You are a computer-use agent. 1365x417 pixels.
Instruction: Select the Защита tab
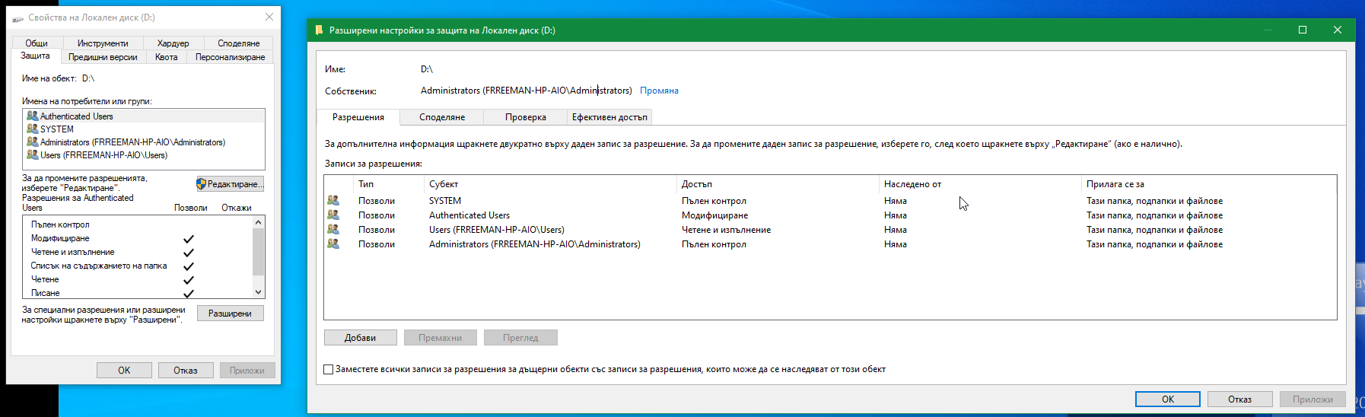click(36, 56)
